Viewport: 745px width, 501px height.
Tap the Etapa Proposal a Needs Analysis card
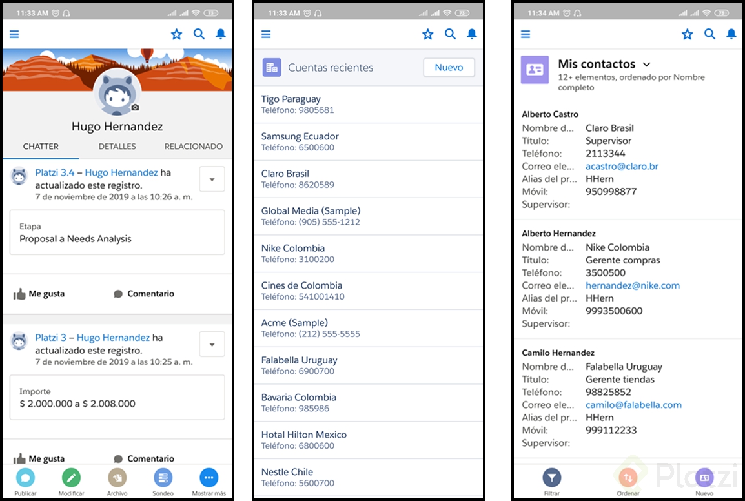(x=117, y=232)
